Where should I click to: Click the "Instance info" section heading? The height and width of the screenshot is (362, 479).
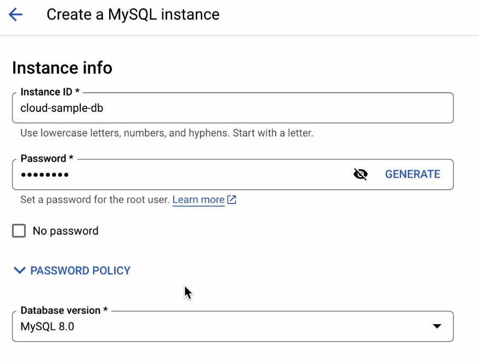(x=62, y=68)
